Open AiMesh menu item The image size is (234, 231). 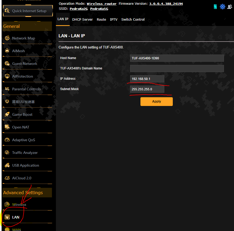pos(27,51)
